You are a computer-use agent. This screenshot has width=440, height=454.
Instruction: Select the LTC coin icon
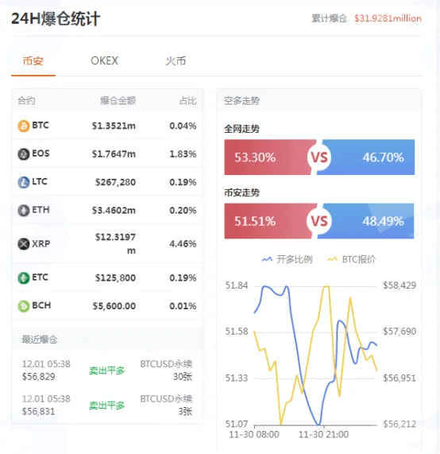click(x=24, y=182)
